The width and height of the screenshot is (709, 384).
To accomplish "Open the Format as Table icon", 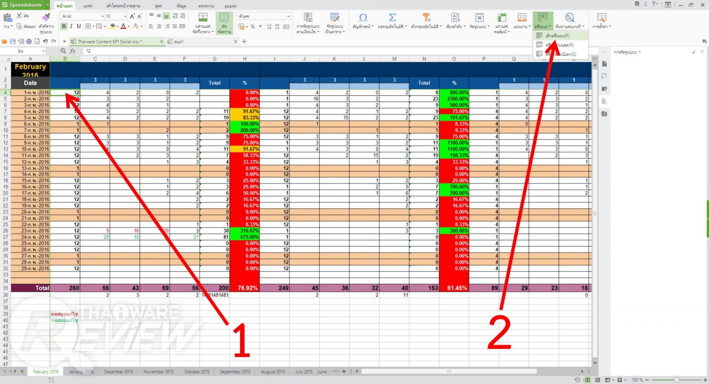I will [x=335, y=18].
